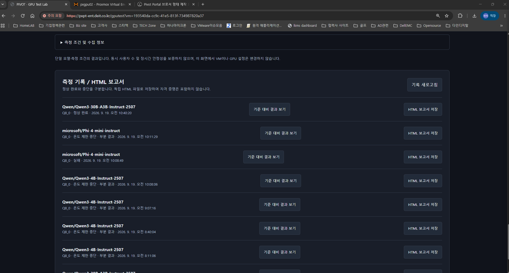Save HTML report for Phi-4-mini 10:11:29 record
This screenshot has height=273, width=509.
(423, 133)
